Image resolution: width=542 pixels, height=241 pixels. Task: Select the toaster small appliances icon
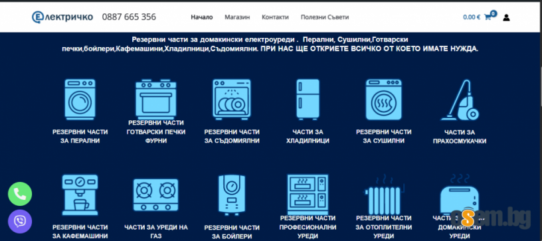click(x=460, y=194)
